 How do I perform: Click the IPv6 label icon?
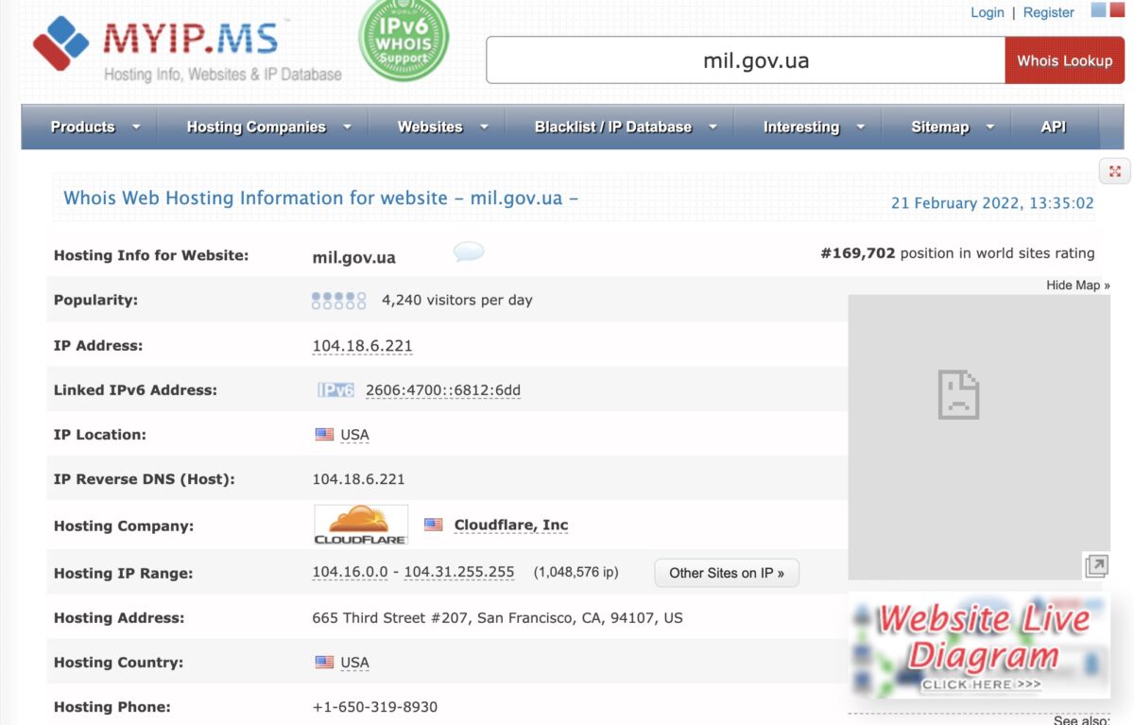[x=335, y=390]
